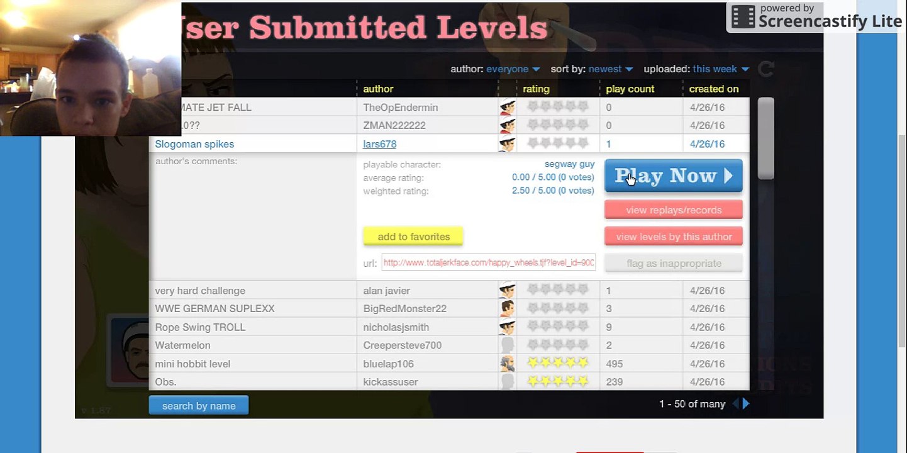Click character icon in TheOpEndermin row
Screen dimensions: 907x453
pyautogui.click(x=507, y=107)
